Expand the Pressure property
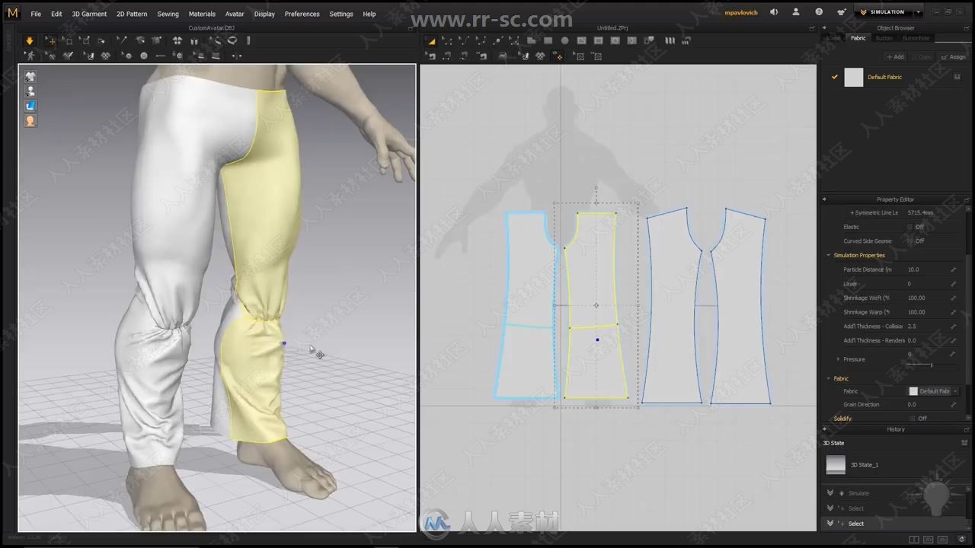The height and width of the screenshot is (548, 975). point(839,359)
